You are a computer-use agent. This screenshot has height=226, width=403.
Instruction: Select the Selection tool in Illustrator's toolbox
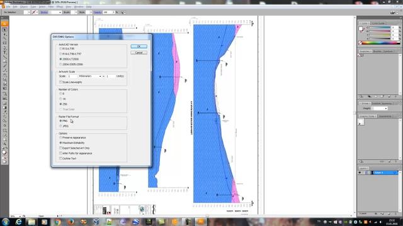(x=4, y=30)
